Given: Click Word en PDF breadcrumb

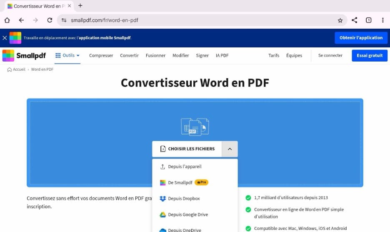Looking at the screenshot, I should 42,69.
